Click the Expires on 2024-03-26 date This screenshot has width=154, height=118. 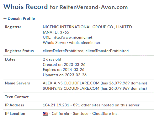(x=64, y=70)
